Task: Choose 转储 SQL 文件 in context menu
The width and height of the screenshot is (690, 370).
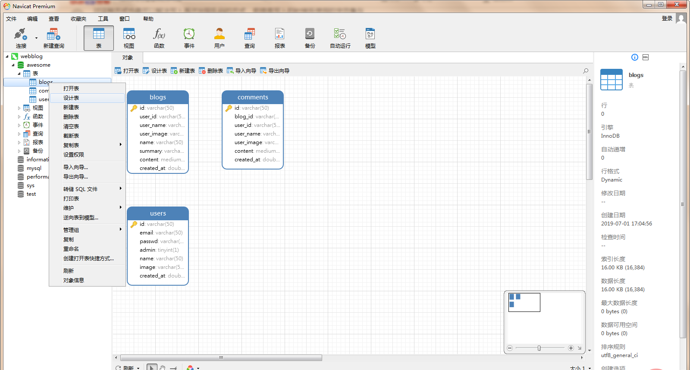Action: pyautogui.click(x=88, y=189)
